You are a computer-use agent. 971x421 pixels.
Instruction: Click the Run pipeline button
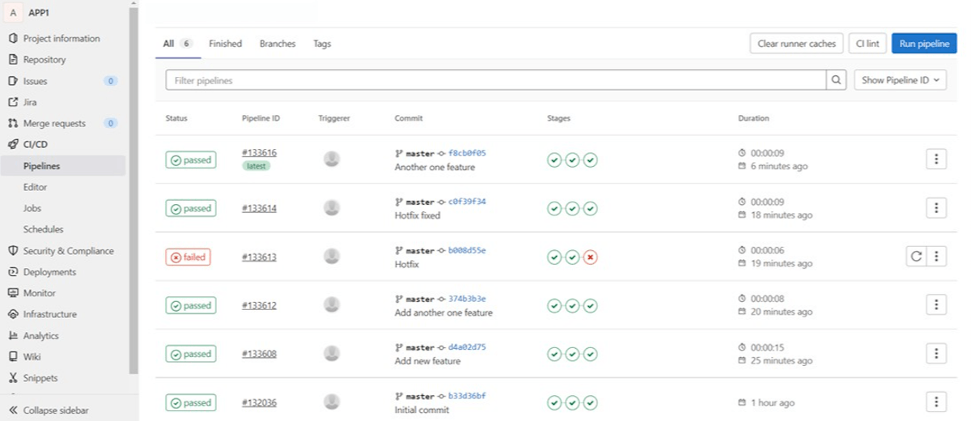[x=923, y=44]
